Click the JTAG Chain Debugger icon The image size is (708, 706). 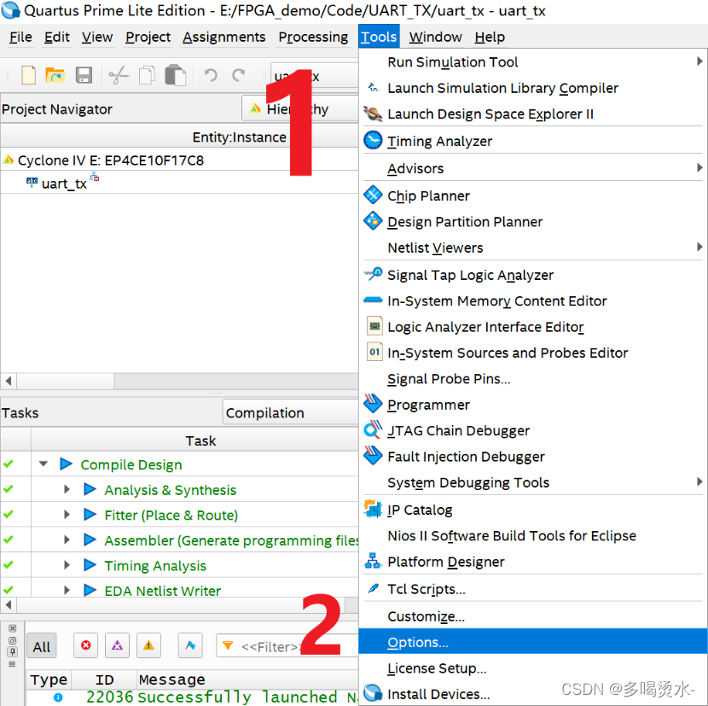[373, 429]
